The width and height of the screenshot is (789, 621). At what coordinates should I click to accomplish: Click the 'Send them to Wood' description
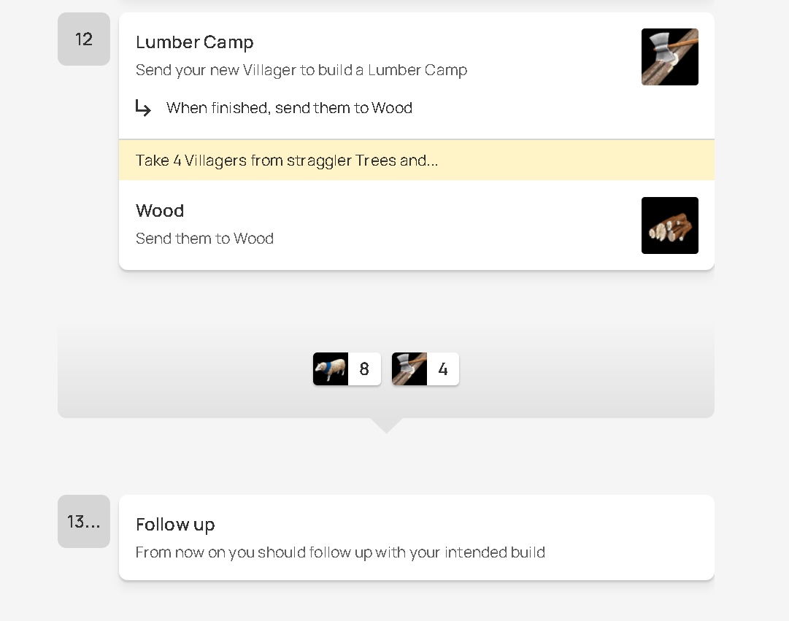coord(204,239)
